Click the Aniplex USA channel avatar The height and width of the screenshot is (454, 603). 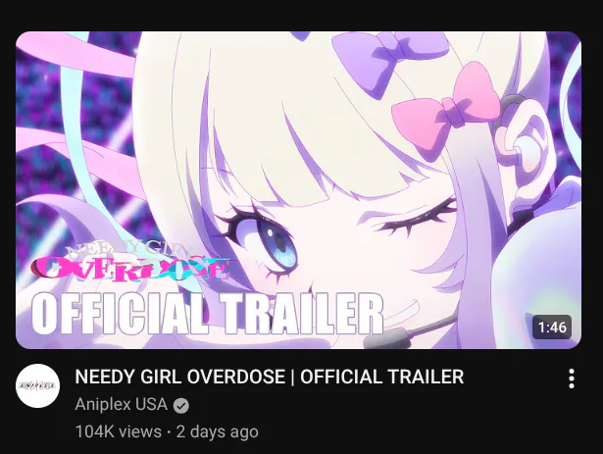pyautogui.click(x=37, y=385)
